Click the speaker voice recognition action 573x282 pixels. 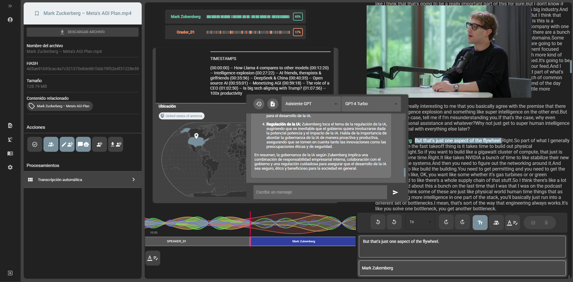coord(99,144)
